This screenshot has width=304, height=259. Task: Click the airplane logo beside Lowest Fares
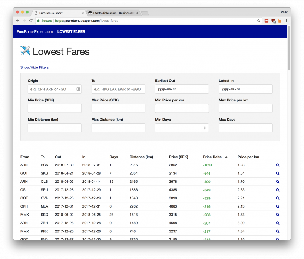point(26,51)
